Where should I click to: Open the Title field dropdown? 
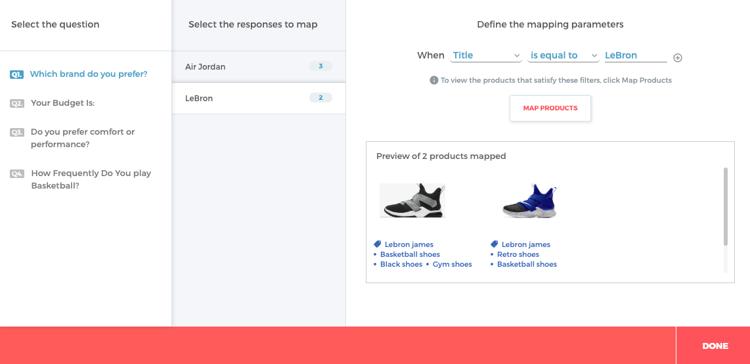pos(485,55)
